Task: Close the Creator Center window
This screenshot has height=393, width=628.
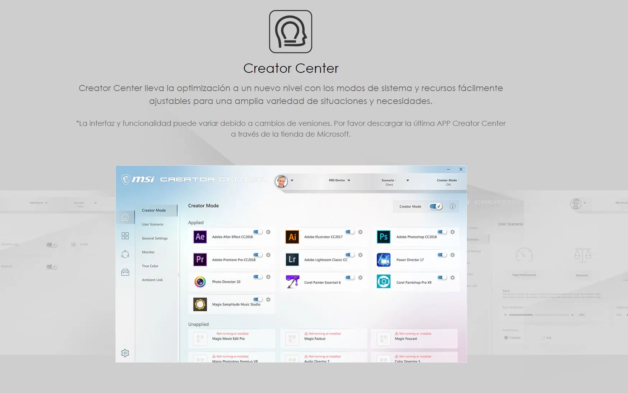Action: (x=461, y=169)
